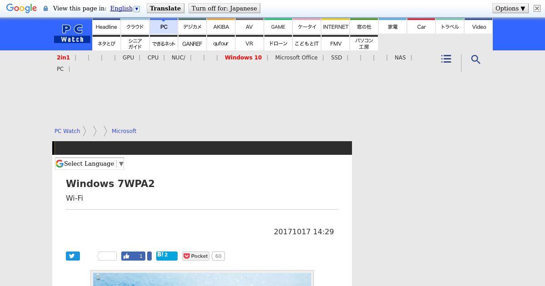Close the Google Translate bar
545x286 pixels.
click(x=537, y=9)
